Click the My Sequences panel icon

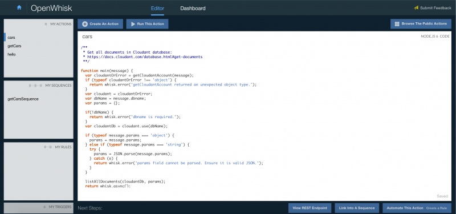pos(36,86)
